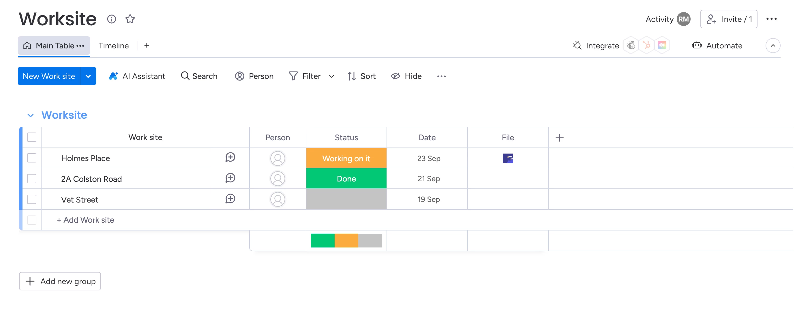This screenshot has height=329, width=795.
Task: Click Invite / 1 button
Action: coord(729,19)
